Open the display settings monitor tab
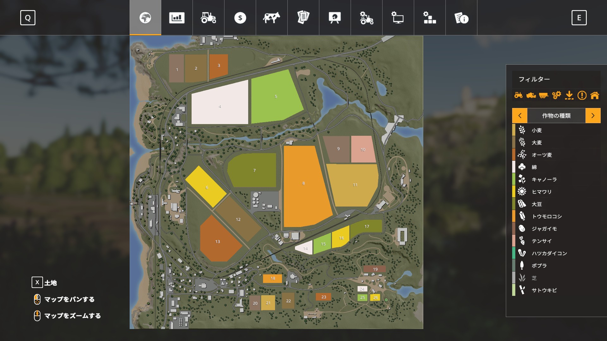 point(398,18)
